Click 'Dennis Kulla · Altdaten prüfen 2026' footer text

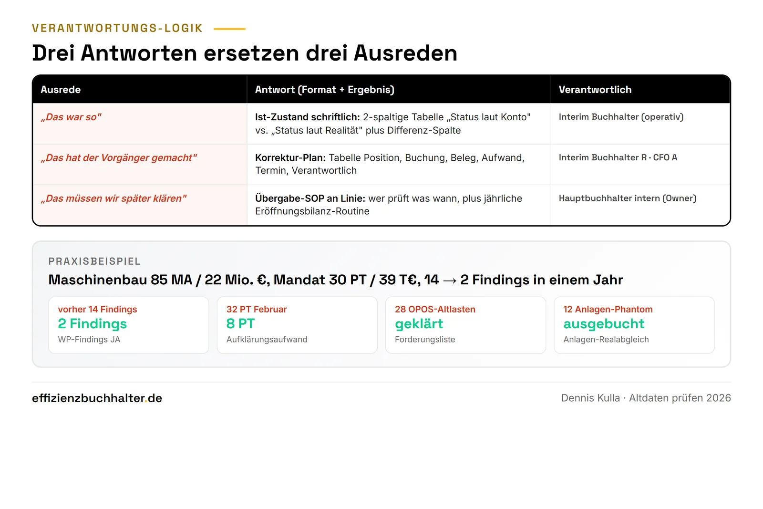coord(646,398)
